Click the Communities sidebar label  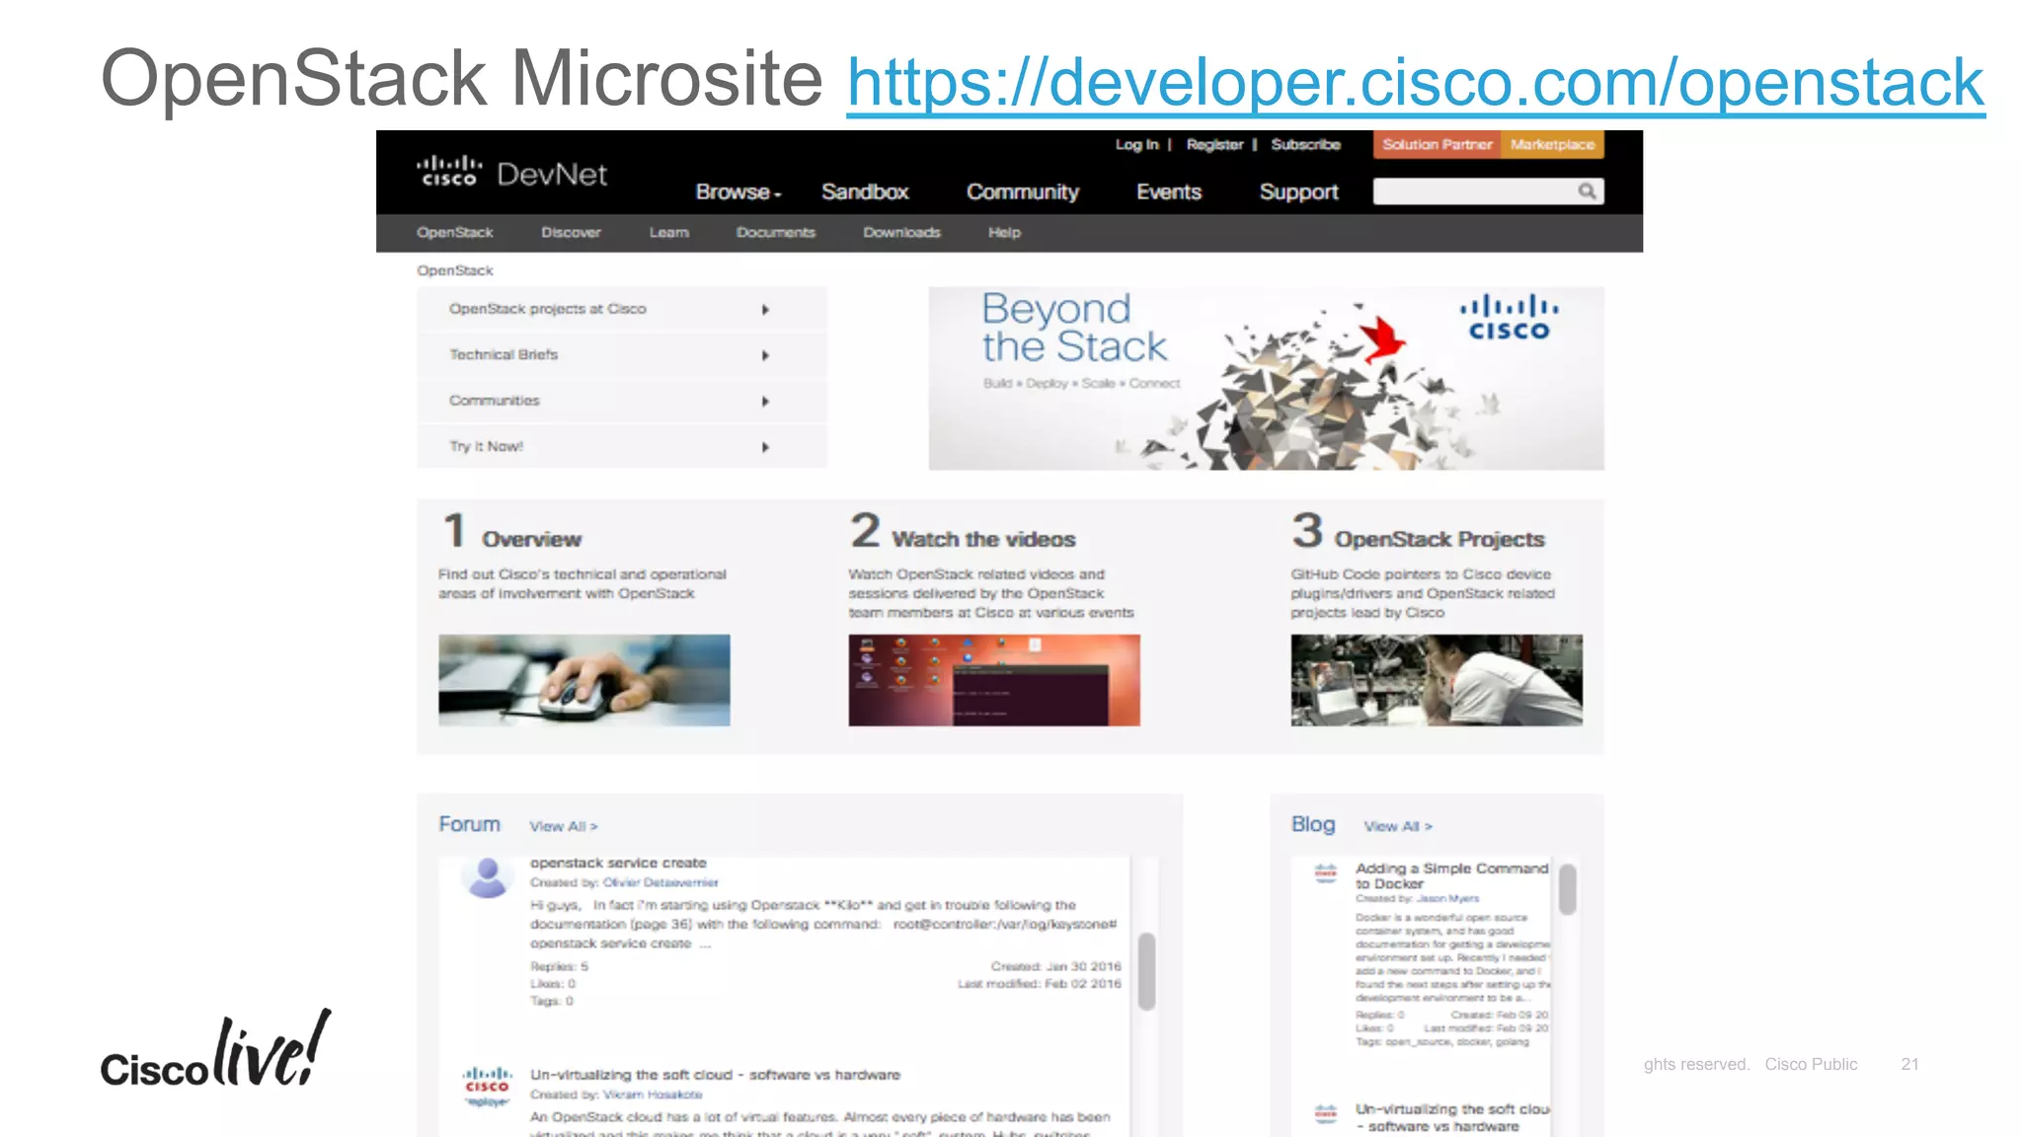click(494, 401)
